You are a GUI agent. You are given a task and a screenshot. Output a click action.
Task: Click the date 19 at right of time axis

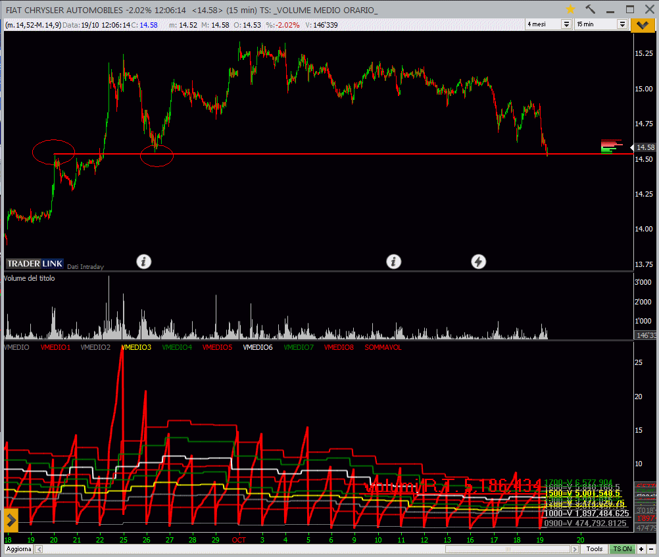pyautogui.click(x=540, y=540)
